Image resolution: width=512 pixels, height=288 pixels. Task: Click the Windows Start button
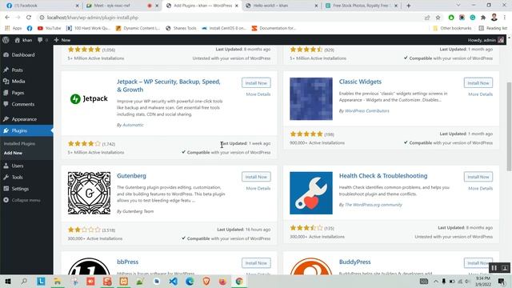[8, 281]
